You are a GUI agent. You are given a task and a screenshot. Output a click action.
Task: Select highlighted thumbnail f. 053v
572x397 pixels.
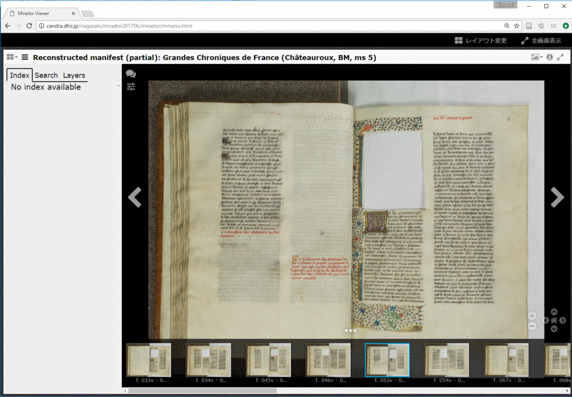pos(388,360)
